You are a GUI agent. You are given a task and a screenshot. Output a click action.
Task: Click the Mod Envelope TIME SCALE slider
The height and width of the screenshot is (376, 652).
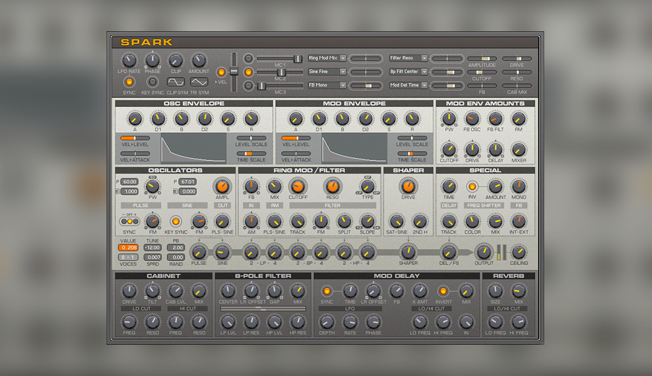tap(412, 154)
